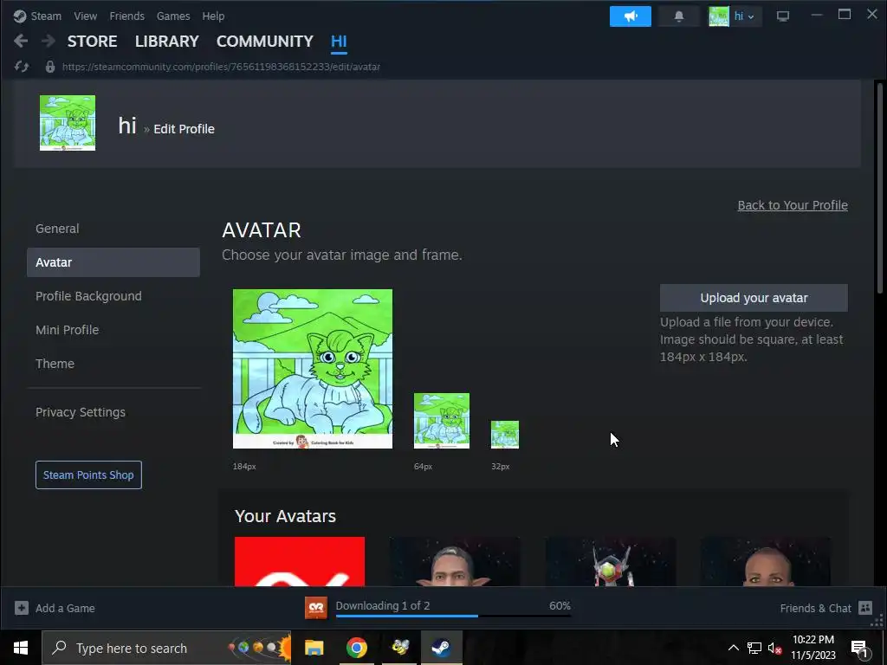Click the Big Picture monitor icon

tap(783, 16)
